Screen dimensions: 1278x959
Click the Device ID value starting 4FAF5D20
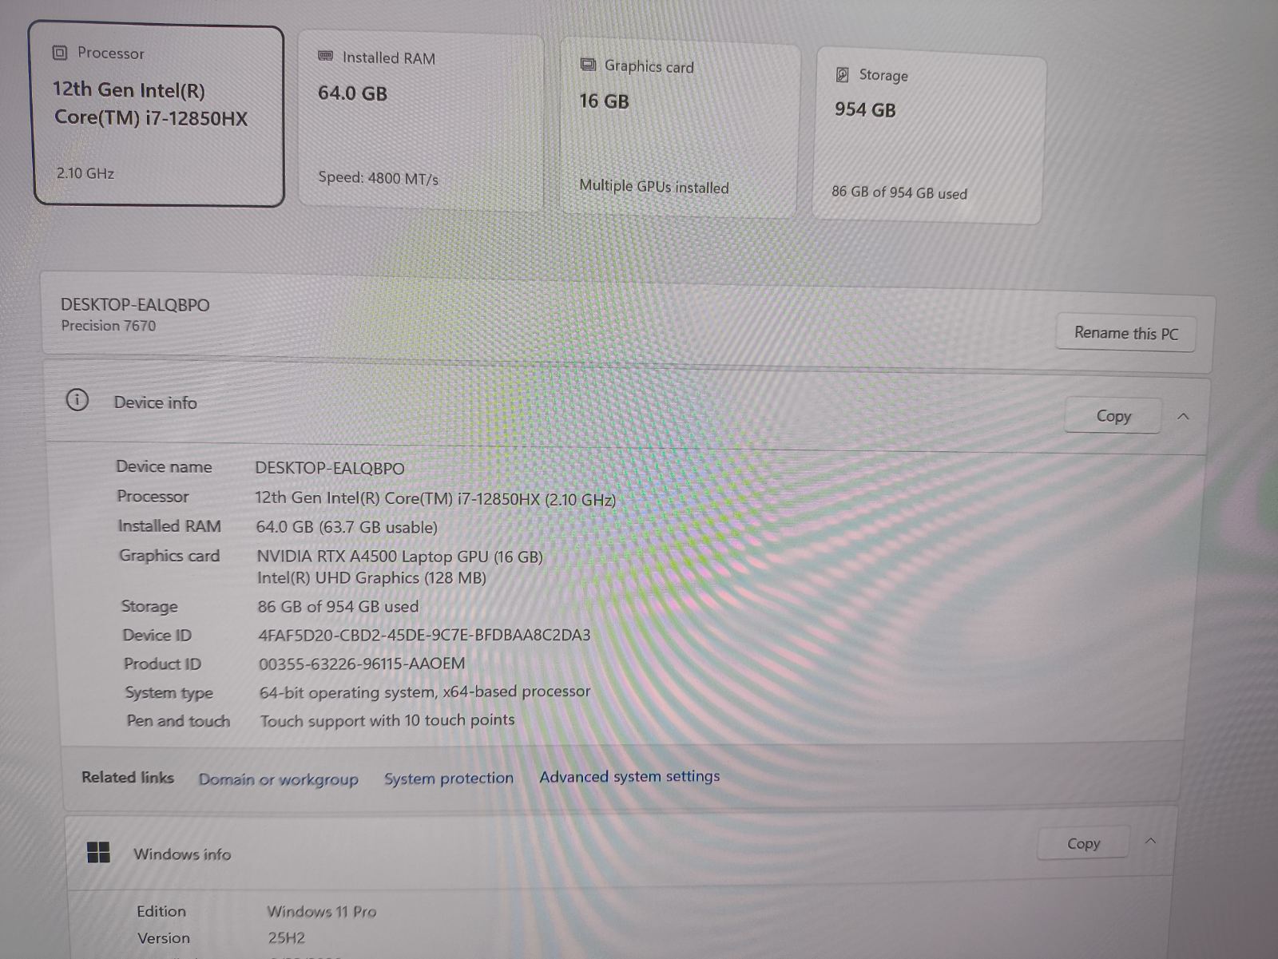(424, 635)
